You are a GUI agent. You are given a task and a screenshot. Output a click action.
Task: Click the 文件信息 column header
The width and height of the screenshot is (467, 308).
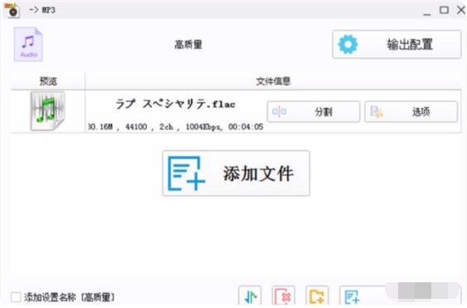click(x=273, y=81)
